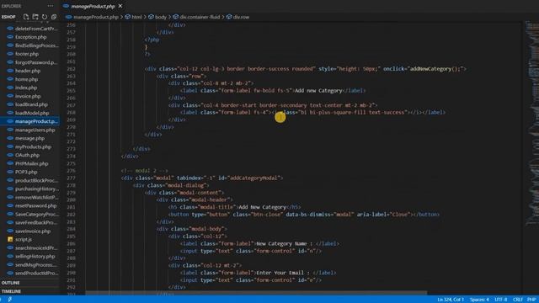Open POP3.php in the file list
The image size is (539, 303).
pos(26,172)
